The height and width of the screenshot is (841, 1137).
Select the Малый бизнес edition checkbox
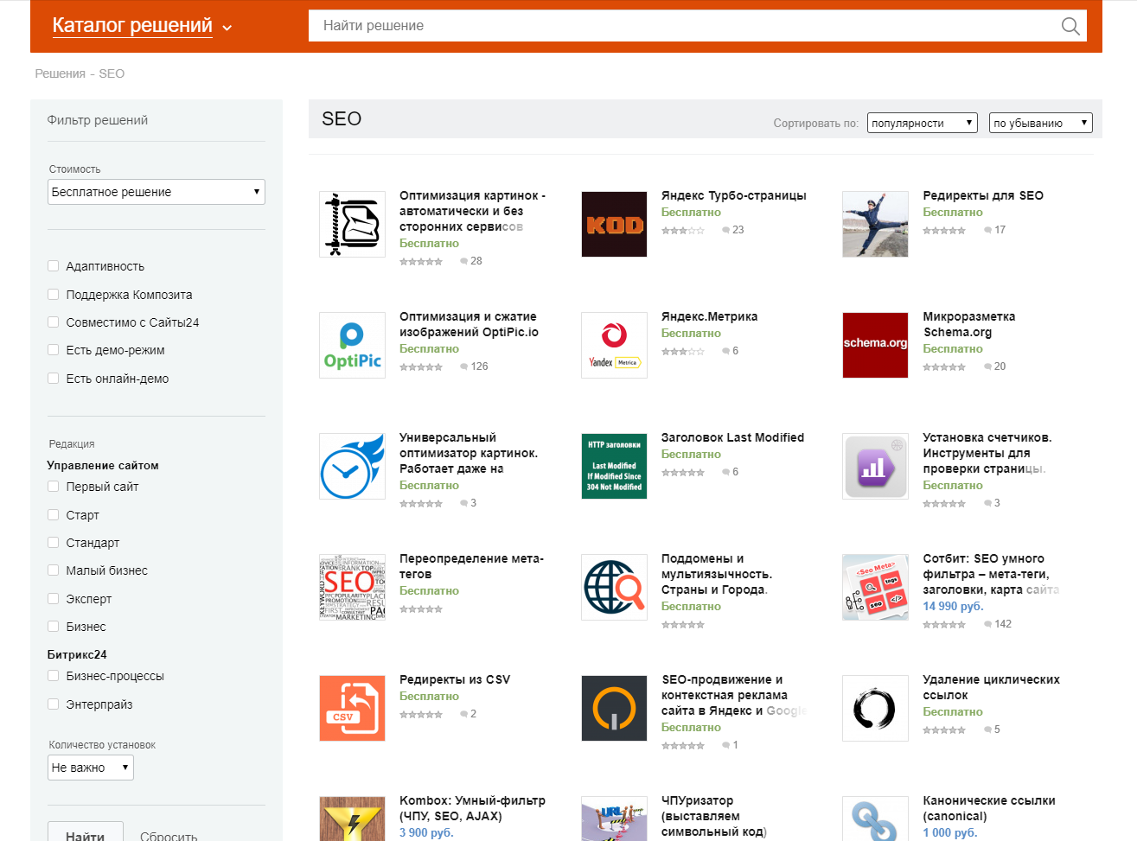click(x=54, y=570)
